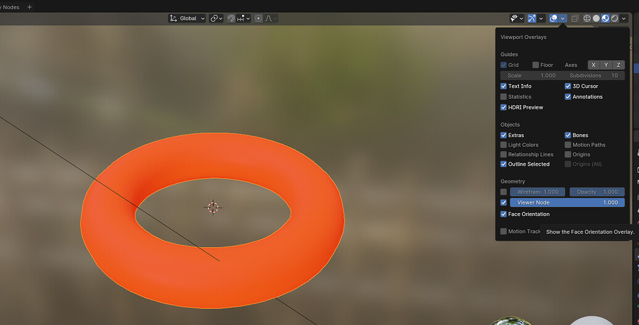
Task: Uncheck the Outline Selected checkbox
Action: [504, 164]
